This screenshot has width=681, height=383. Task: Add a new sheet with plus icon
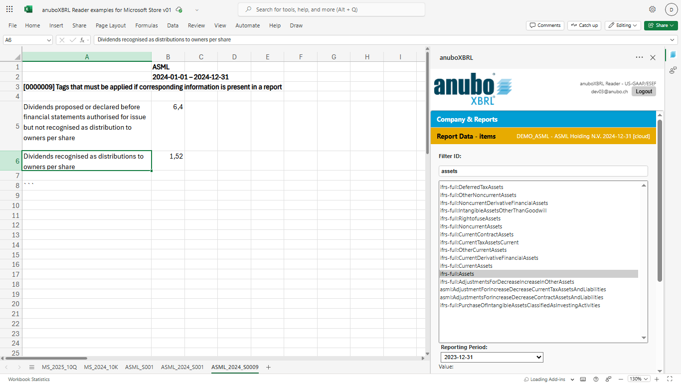[268, 368]
